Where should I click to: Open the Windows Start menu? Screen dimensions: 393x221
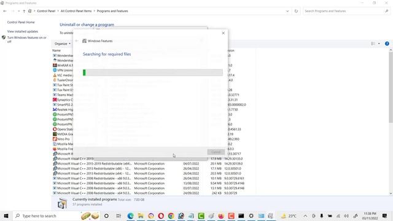click(x=6, y=215)
